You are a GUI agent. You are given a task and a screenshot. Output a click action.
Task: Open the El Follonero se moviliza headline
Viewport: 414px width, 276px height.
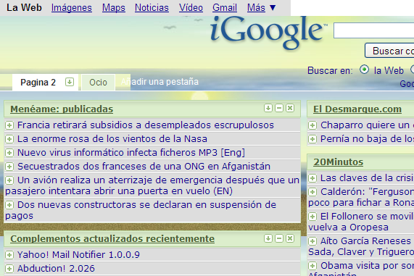(x=361, y=222)
